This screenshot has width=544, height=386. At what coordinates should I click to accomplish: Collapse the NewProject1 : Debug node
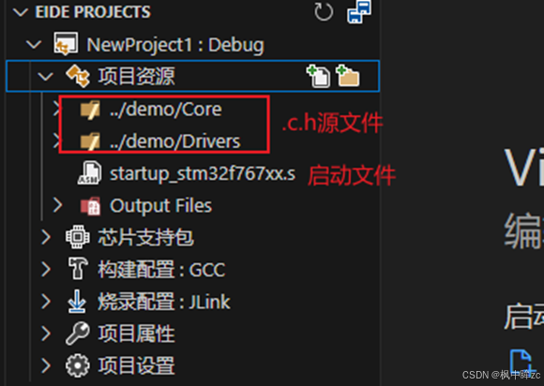coord(34,44)
